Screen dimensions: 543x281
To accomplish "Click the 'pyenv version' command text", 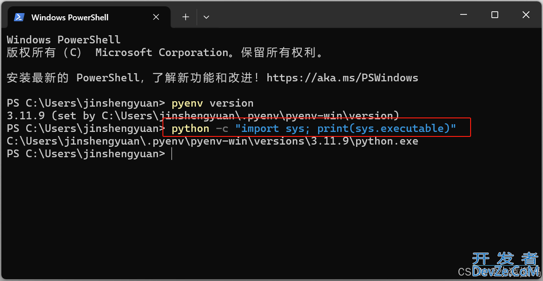I will [x=213, y=103].
